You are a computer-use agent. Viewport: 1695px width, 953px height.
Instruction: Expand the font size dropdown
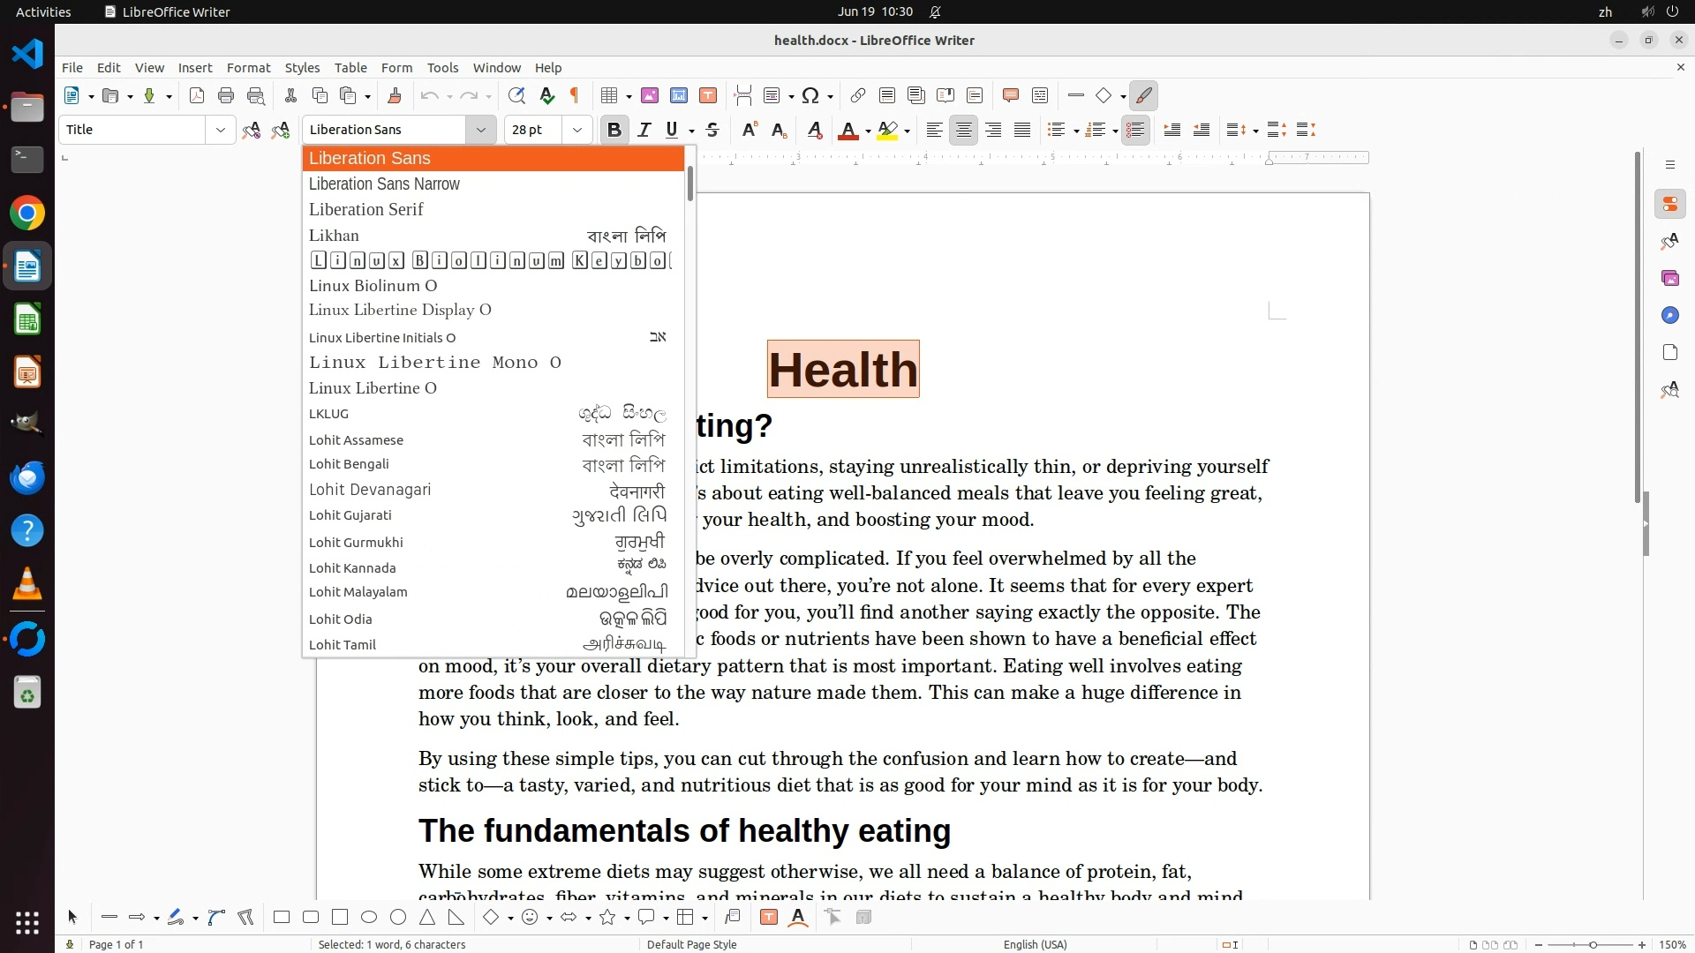pos(577,130)
